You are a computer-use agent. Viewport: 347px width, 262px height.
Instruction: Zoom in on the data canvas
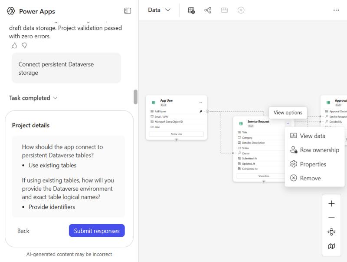(x=331, y=203)
